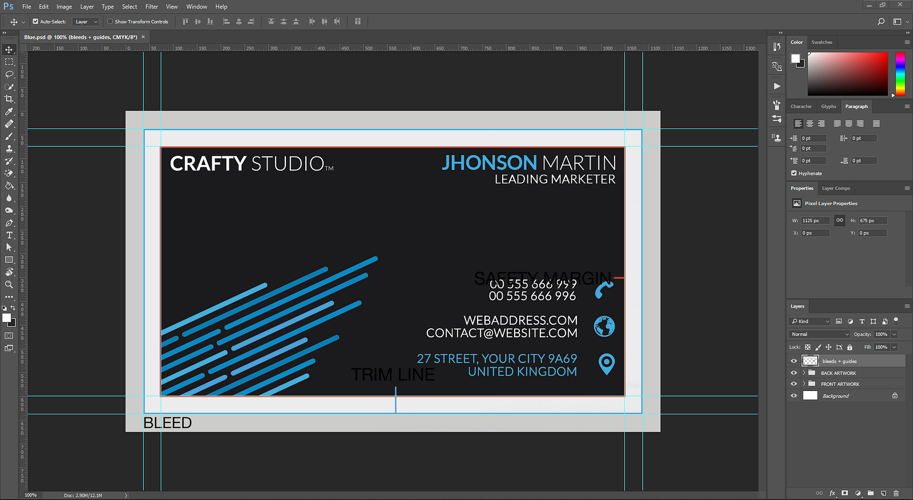
Task: Select the Crop tool
Action: coord(9,99)
